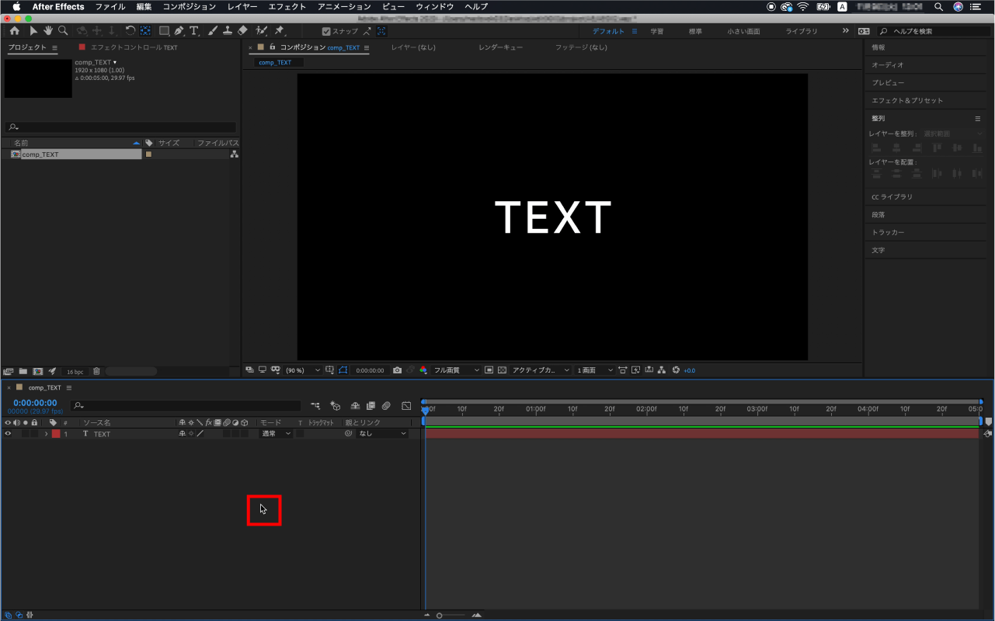Select the Rectangle shape tool

(164, 31)
